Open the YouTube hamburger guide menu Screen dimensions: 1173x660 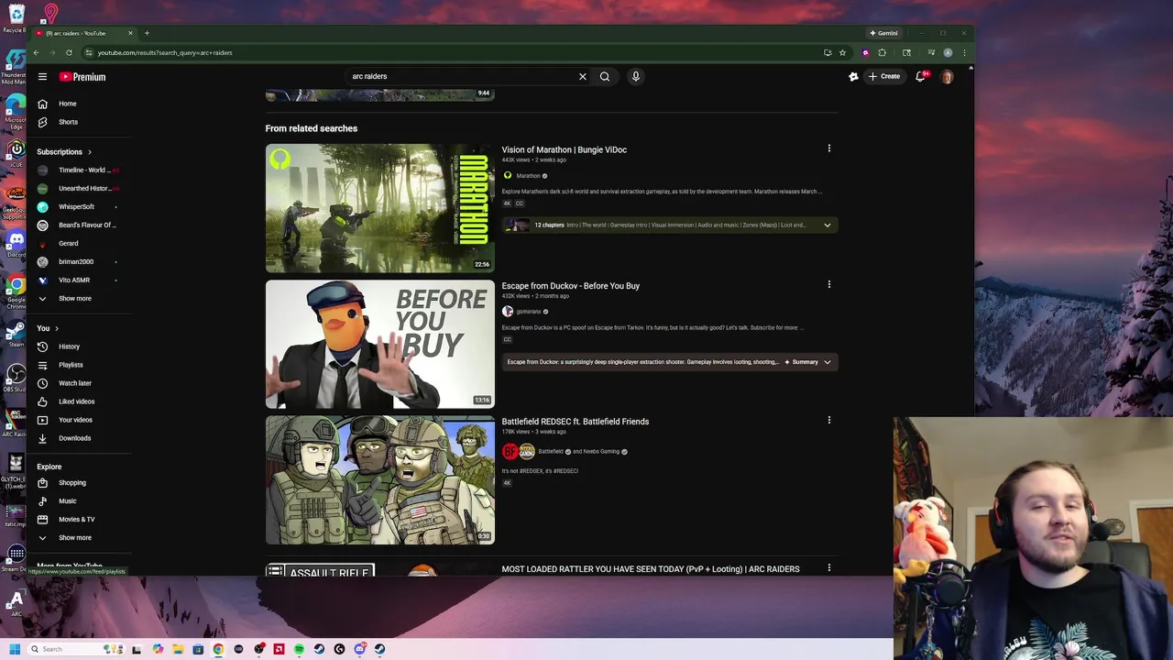click(x=42, y=77)
